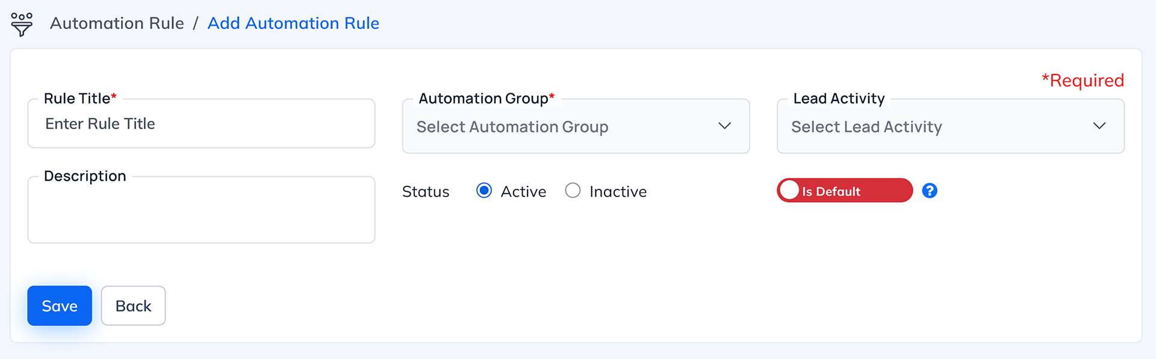Screen dimensions: 1156x359
Task: Enable the Is Default toggle switch
Action: click(844, 191)
